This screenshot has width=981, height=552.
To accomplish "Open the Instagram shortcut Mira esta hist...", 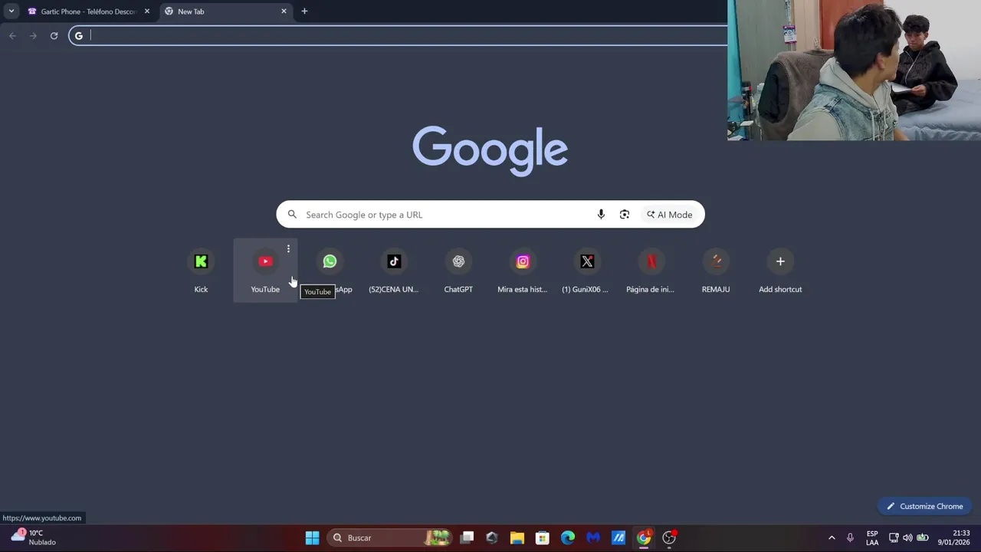I will coord(523,270).
